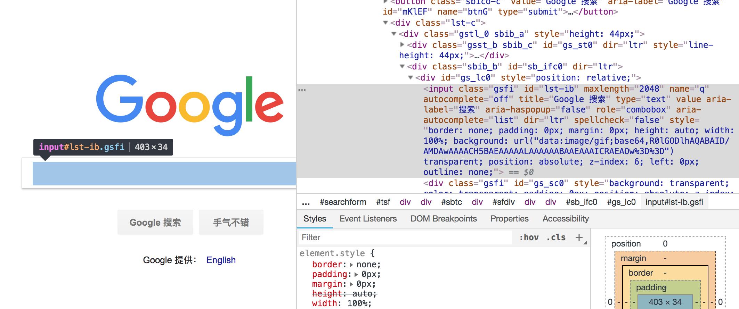Select #tsf in breadcrumb
739x309 pixels.
tap(383, 202)
